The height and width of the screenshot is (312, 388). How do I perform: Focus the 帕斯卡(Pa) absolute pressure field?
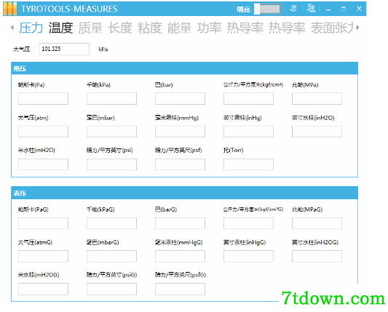(x=43, y=99)
